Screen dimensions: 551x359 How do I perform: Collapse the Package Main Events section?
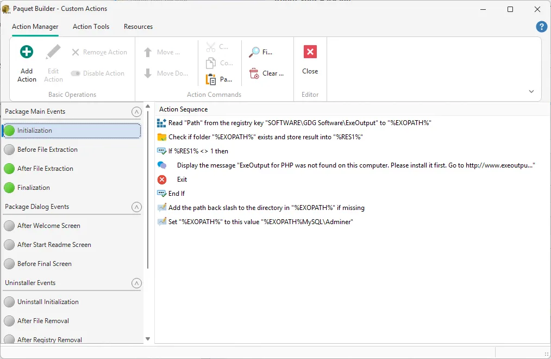pos(136,112)
